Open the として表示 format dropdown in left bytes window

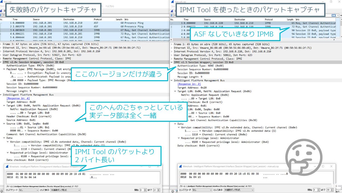click(x=66, y=190)
